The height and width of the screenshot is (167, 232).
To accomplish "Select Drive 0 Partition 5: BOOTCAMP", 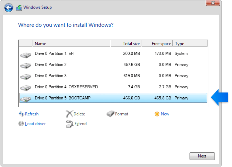I will coord(113,98).
